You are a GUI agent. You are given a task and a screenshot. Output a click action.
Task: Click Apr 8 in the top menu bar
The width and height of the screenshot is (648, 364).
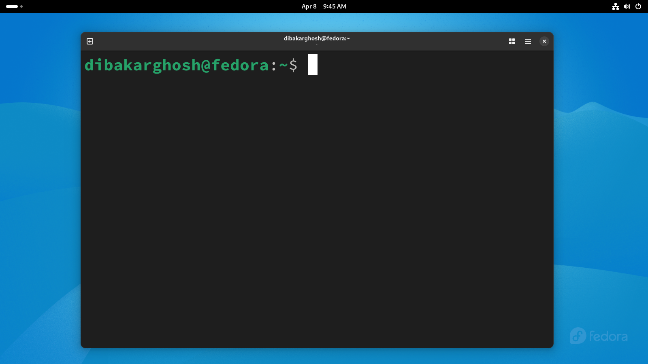(x=309, y=6)
